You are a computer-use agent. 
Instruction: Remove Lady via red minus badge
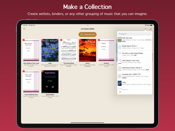pos(42,40)
